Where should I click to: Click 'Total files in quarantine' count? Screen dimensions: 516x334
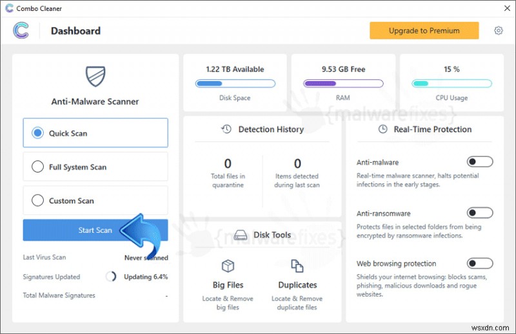[228, 163]
